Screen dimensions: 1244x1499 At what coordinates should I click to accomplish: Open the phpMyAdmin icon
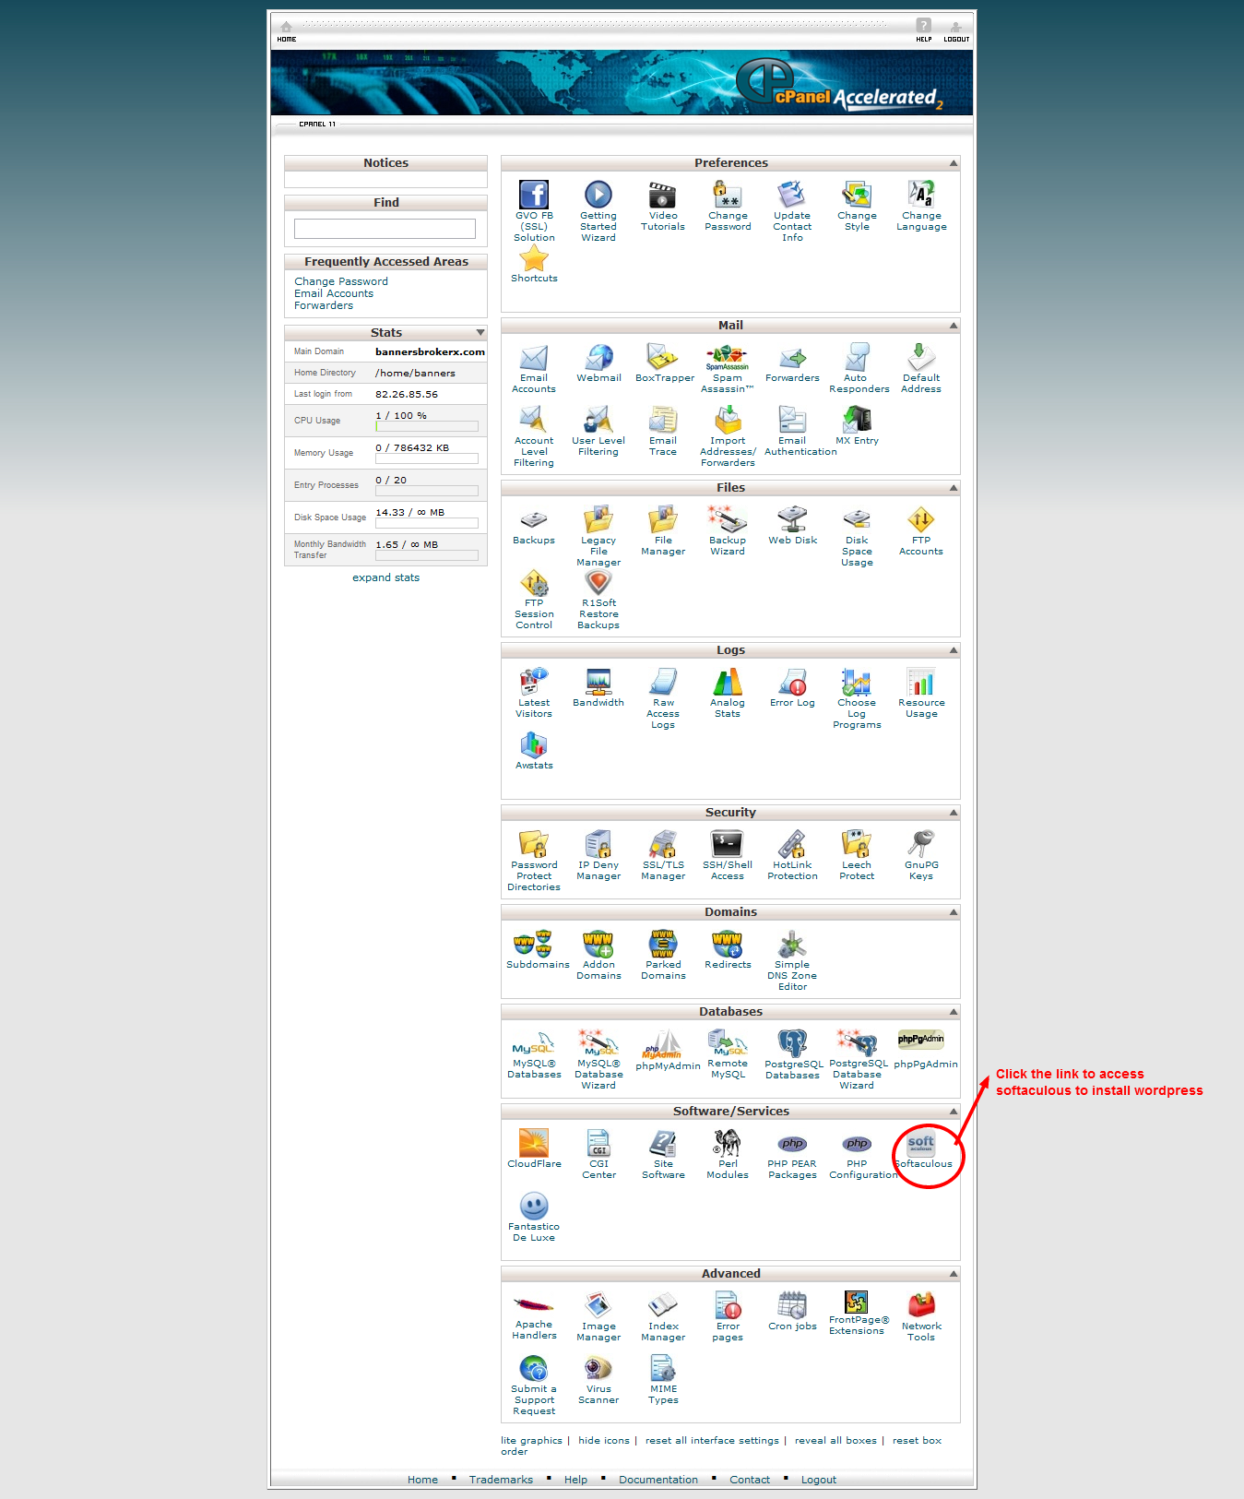coord(663,1044)
